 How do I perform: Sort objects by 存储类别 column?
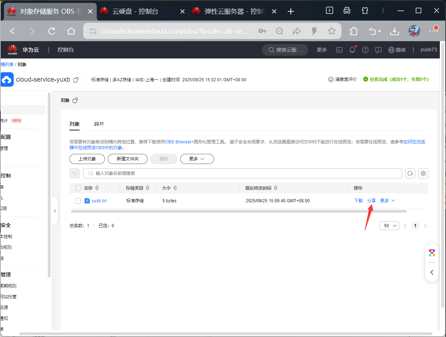148,188
